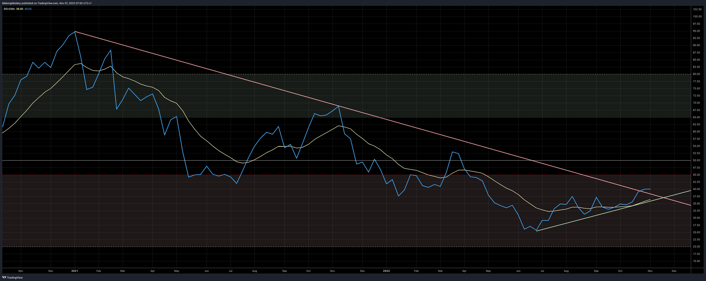The width and height of the screenshot is (706, 281).
Task: Click the 80.00 price scale label
Action: click(696, 74)
